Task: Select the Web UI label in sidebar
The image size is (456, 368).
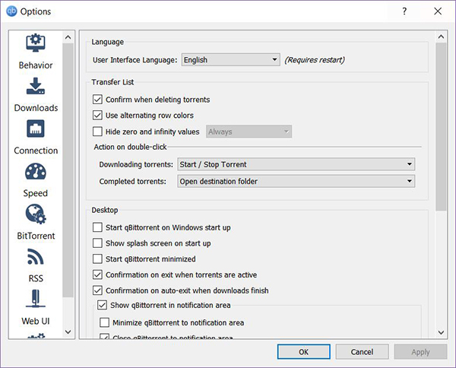Action: pos(36,321)
